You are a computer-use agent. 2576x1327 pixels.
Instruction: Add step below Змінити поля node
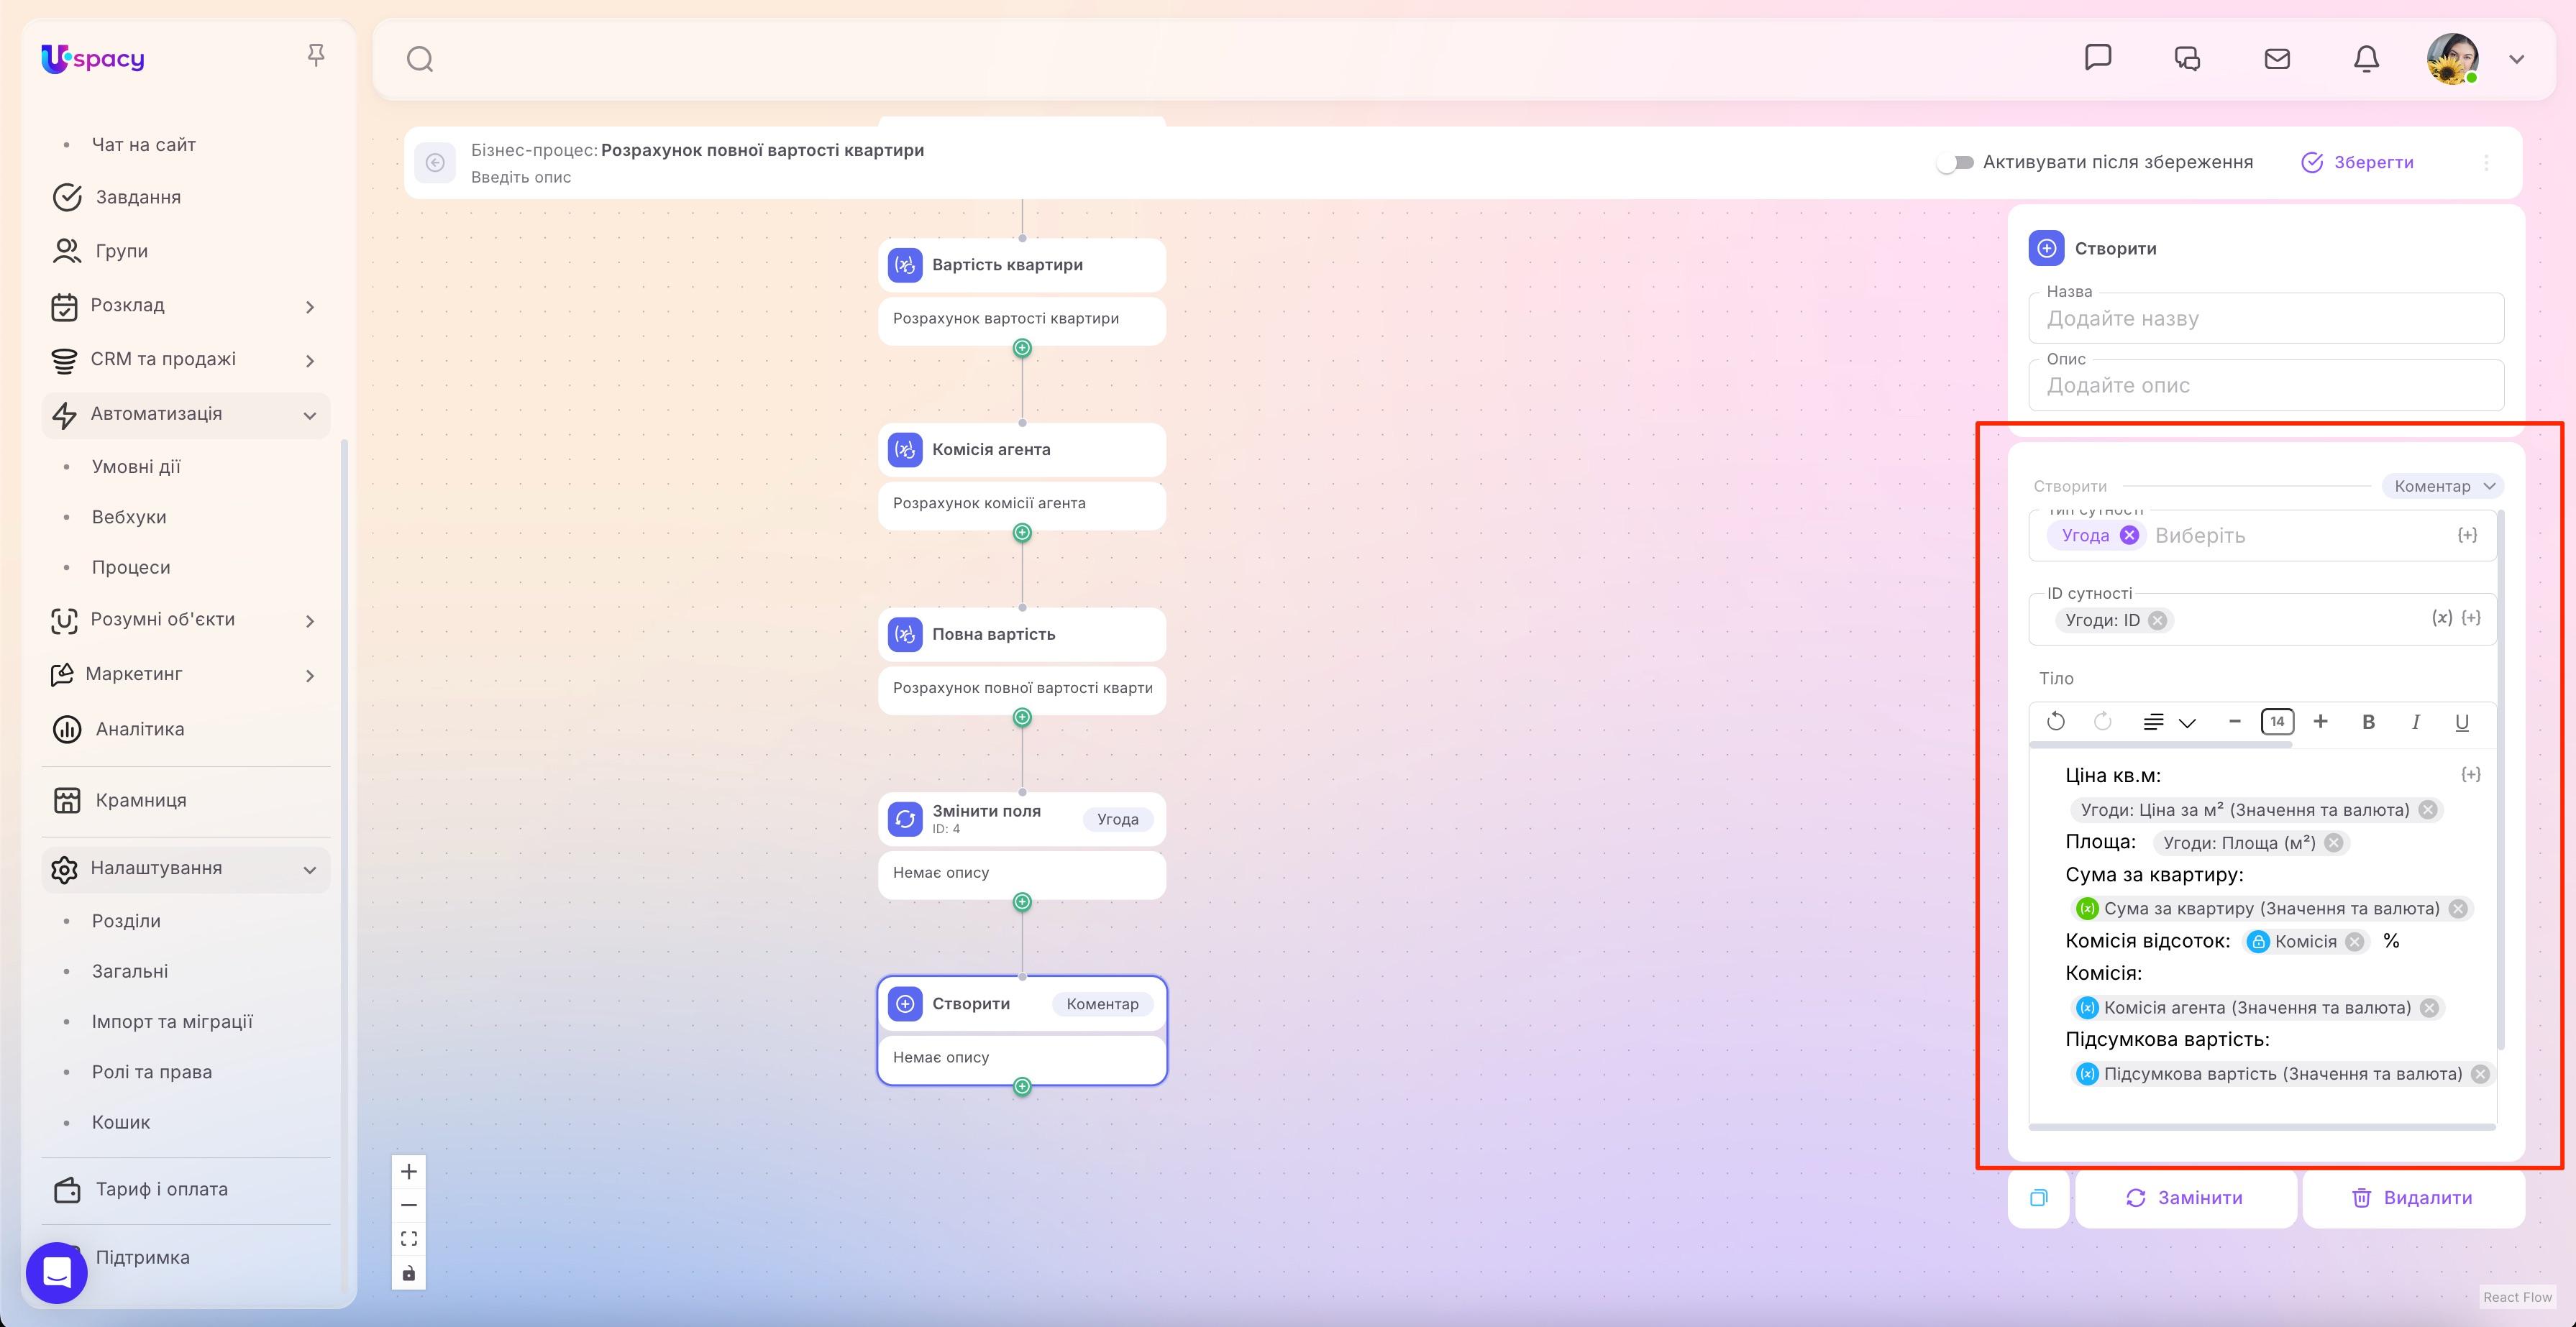tap(1022, 902)
